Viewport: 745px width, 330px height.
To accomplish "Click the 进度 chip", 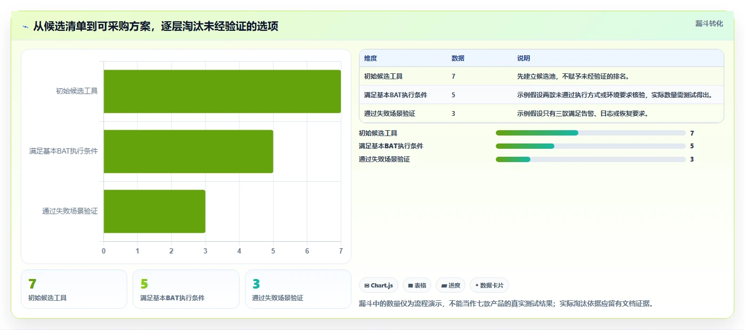I will pyautogui.click(x=451, y=285).
